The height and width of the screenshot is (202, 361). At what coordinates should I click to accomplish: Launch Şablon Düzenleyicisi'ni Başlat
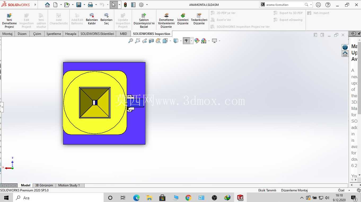[x=144, y=21]
